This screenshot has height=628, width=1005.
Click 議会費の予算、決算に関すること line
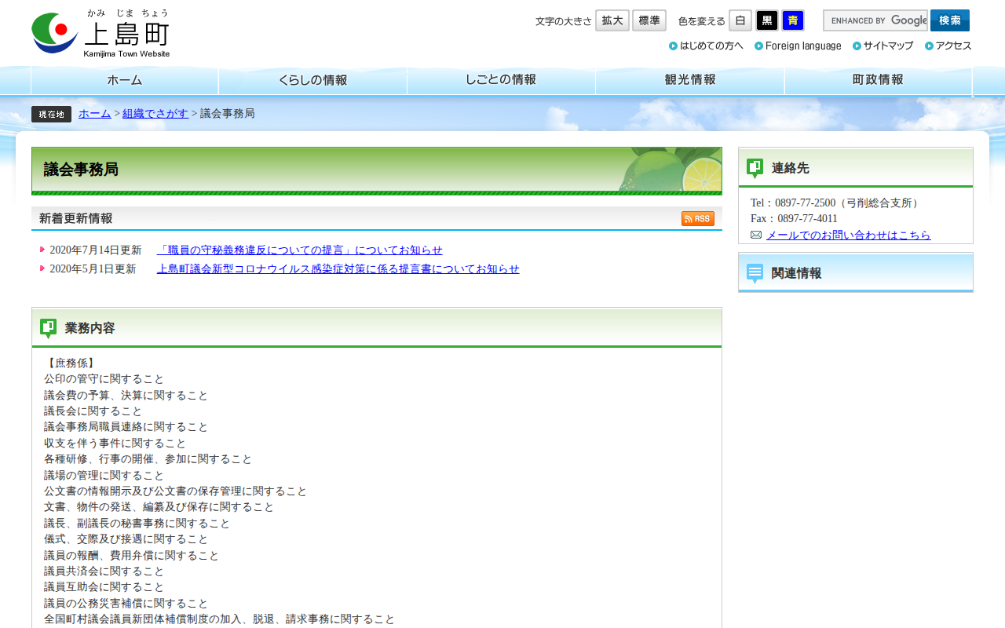point(126,396)
